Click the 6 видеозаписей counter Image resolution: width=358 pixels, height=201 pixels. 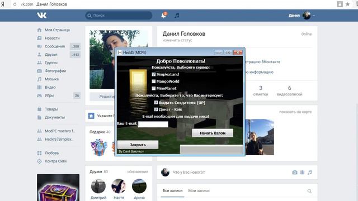290,90
